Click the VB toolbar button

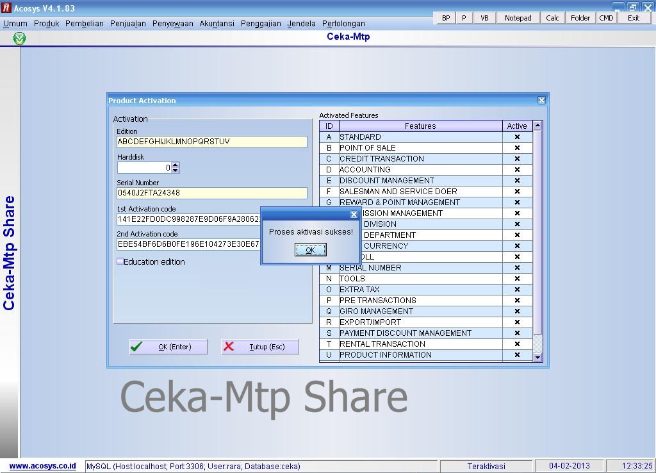[x=484, y=18]
